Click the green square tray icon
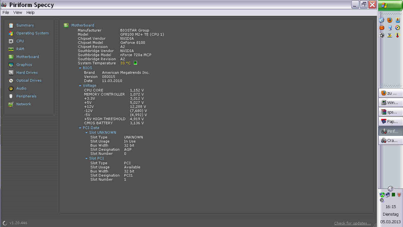The height and width of the screenshot is (227, 403). [x=394, y=195]
